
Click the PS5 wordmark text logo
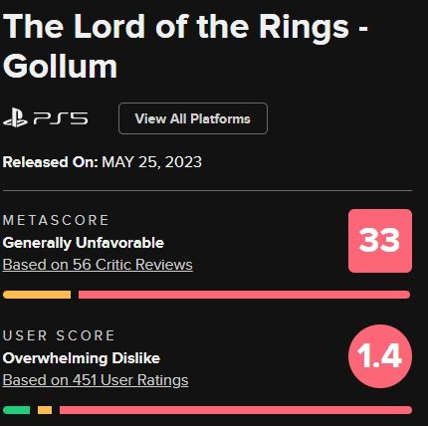61,118
